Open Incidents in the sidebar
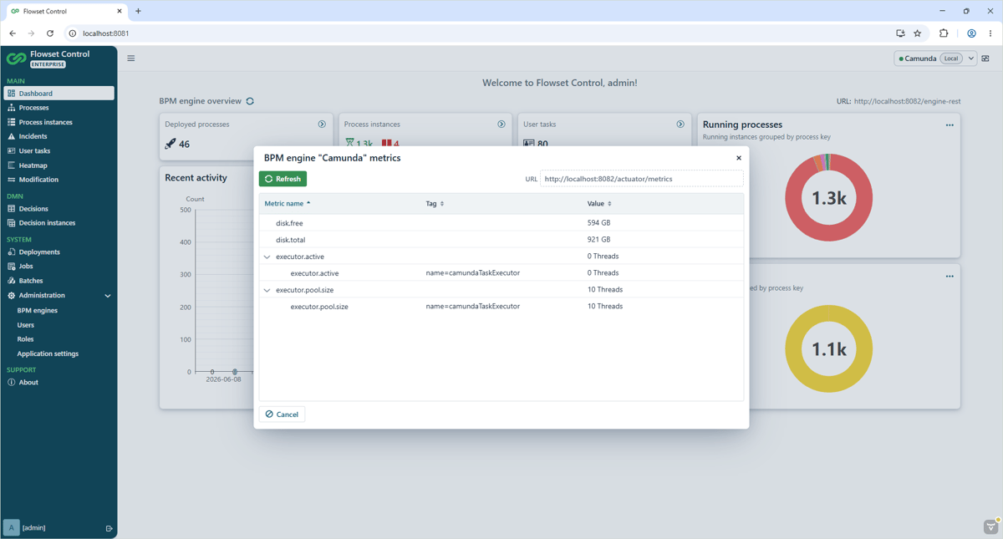This screenshot has height=539, width=1003. 59,136
